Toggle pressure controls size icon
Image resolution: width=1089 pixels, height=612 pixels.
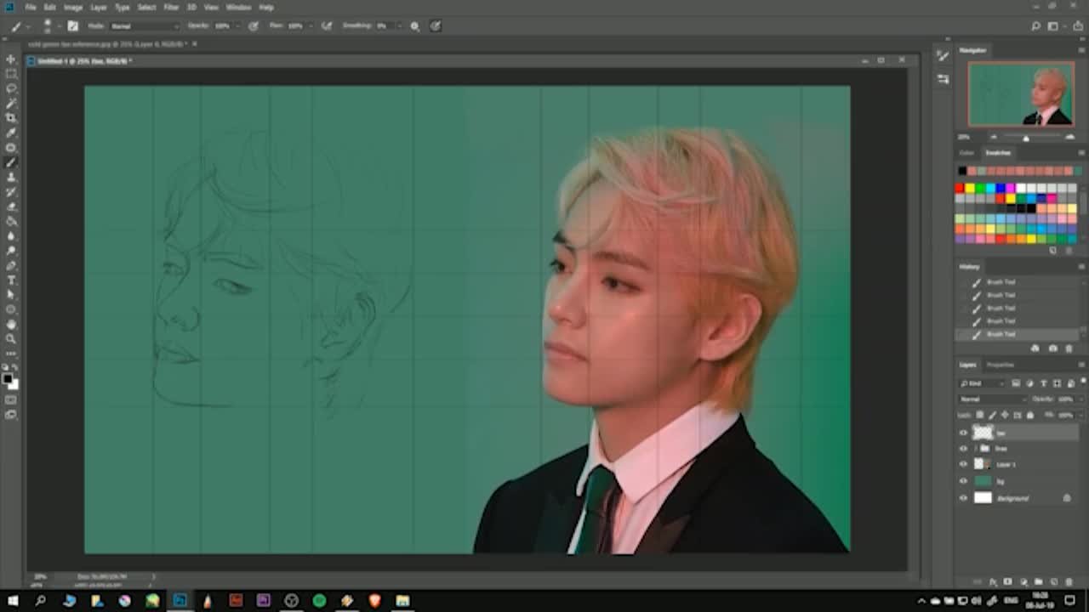point(436,26)
